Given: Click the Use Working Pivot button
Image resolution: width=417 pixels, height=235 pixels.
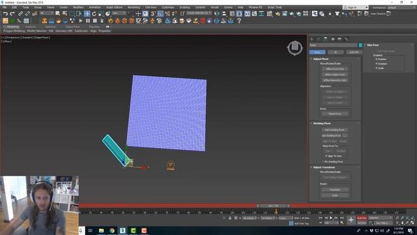Looking at the screenshot, I should point(332,136).
